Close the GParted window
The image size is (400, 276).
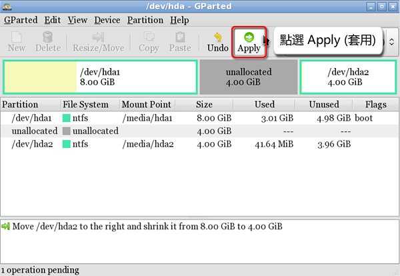393,7
